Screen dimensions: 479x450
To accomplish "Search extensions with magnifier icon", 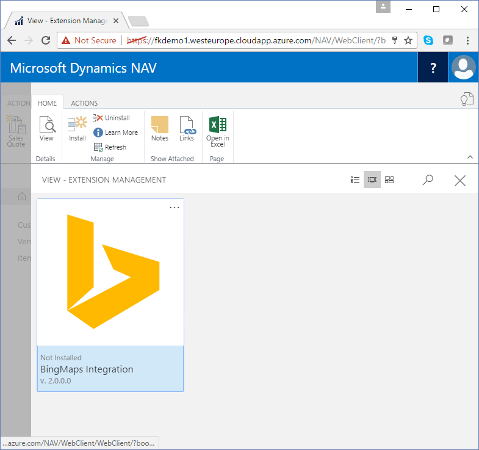I will tap(428, 180).
